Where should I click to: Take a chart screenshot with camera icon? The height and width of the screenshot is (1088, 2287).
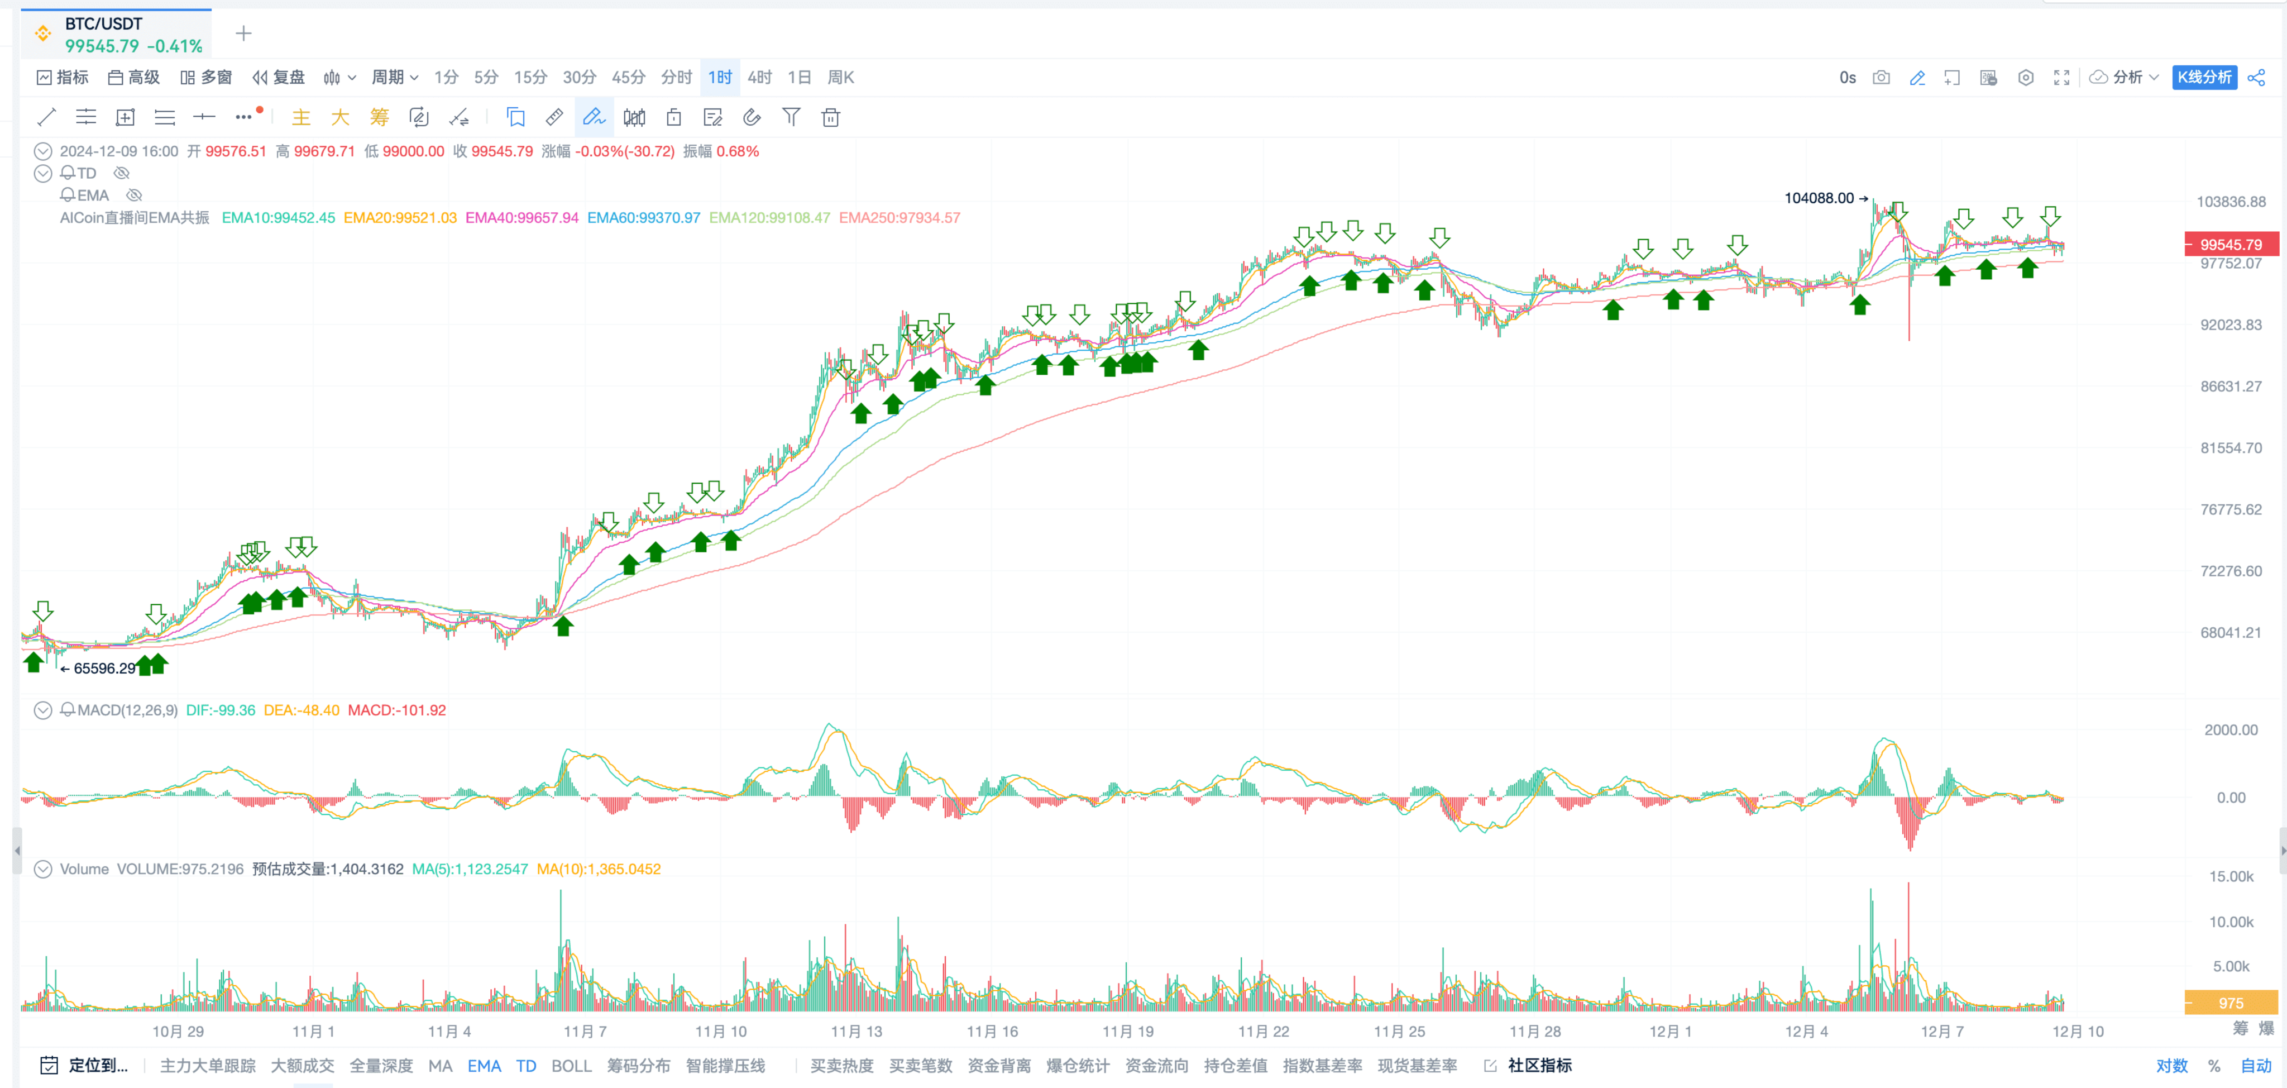pyautogui.click(x=1881, y=77)
